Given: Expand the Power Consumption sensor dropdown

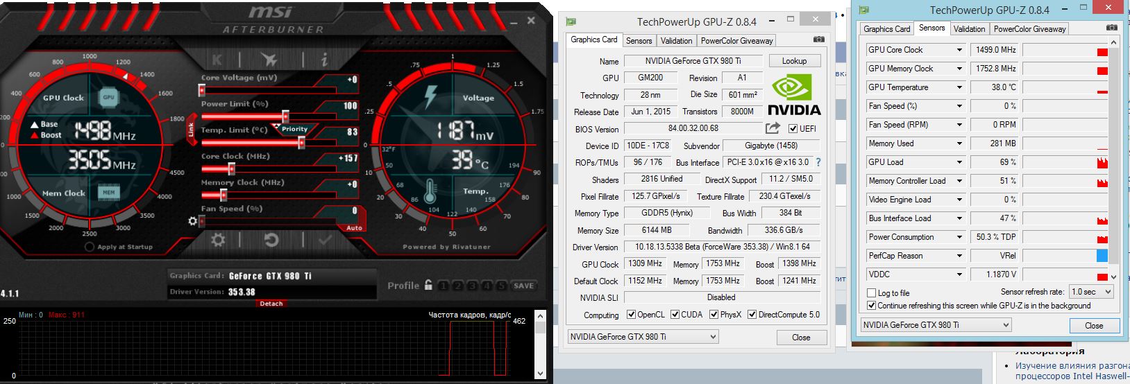Looking at the screenshot, I should pos(959,237).
